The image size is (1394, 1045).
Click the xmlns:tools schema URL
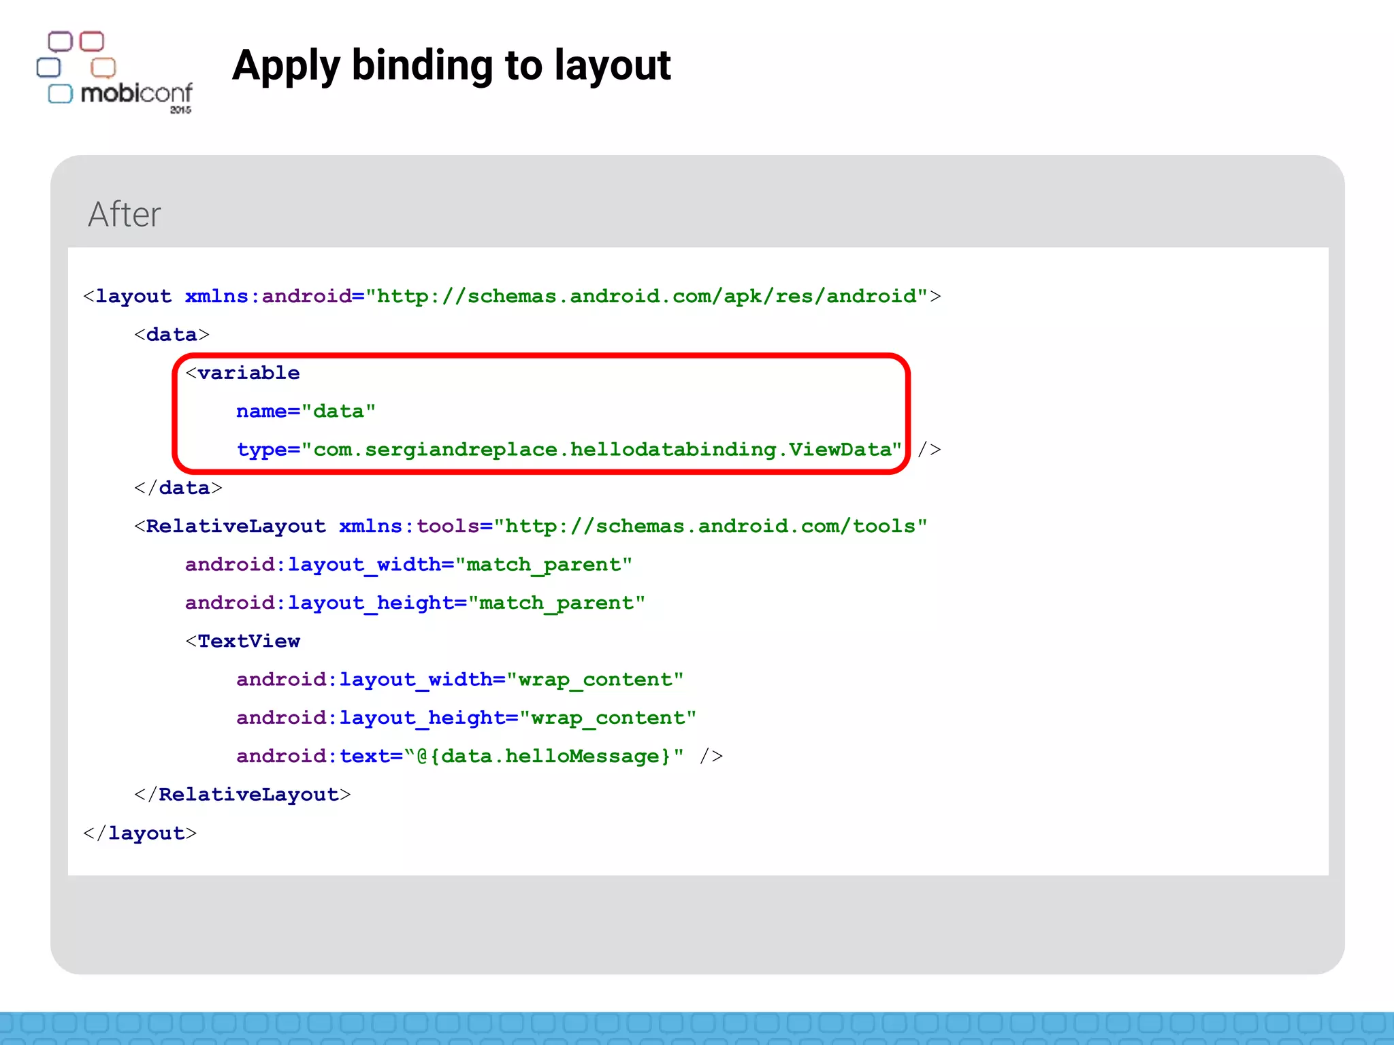711,527
